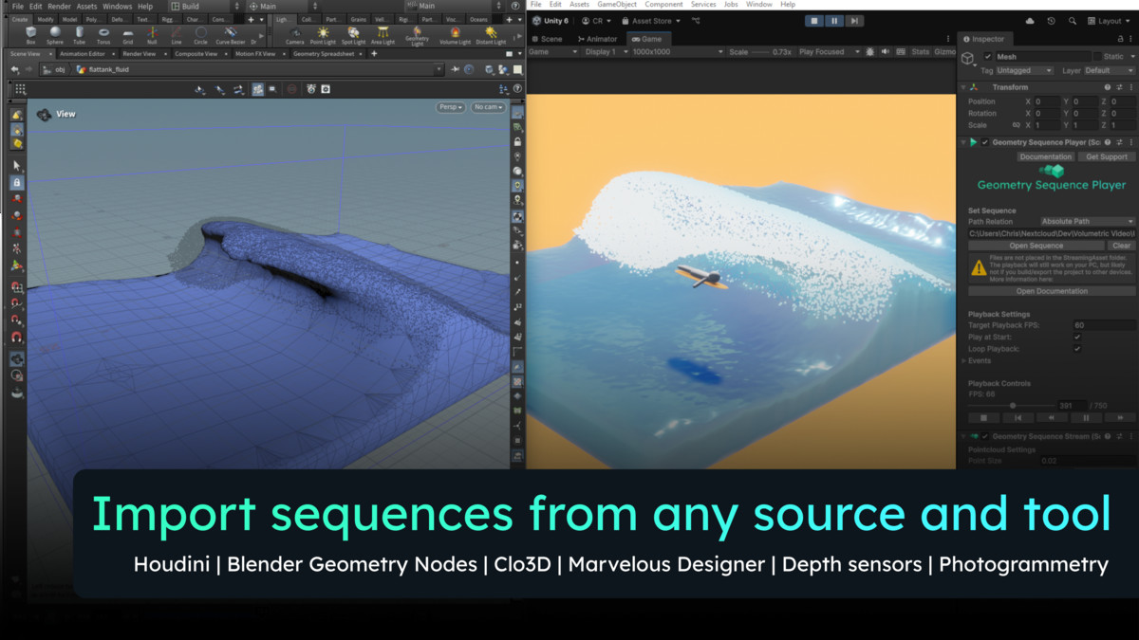
Task: Add a Volume Light from shelf
Action: click(455, 34)
